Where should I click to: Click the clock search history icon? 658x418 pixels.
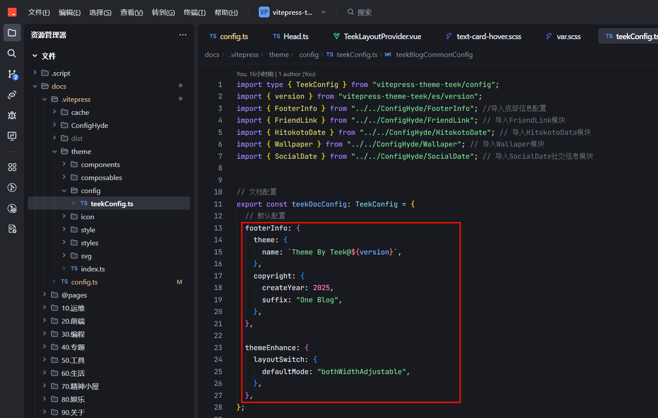click(x=12, y=208)
